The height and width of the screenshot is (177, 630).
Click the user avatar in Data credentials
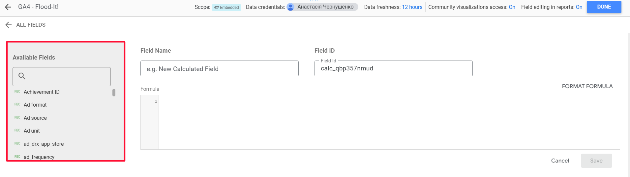[290, 7]
